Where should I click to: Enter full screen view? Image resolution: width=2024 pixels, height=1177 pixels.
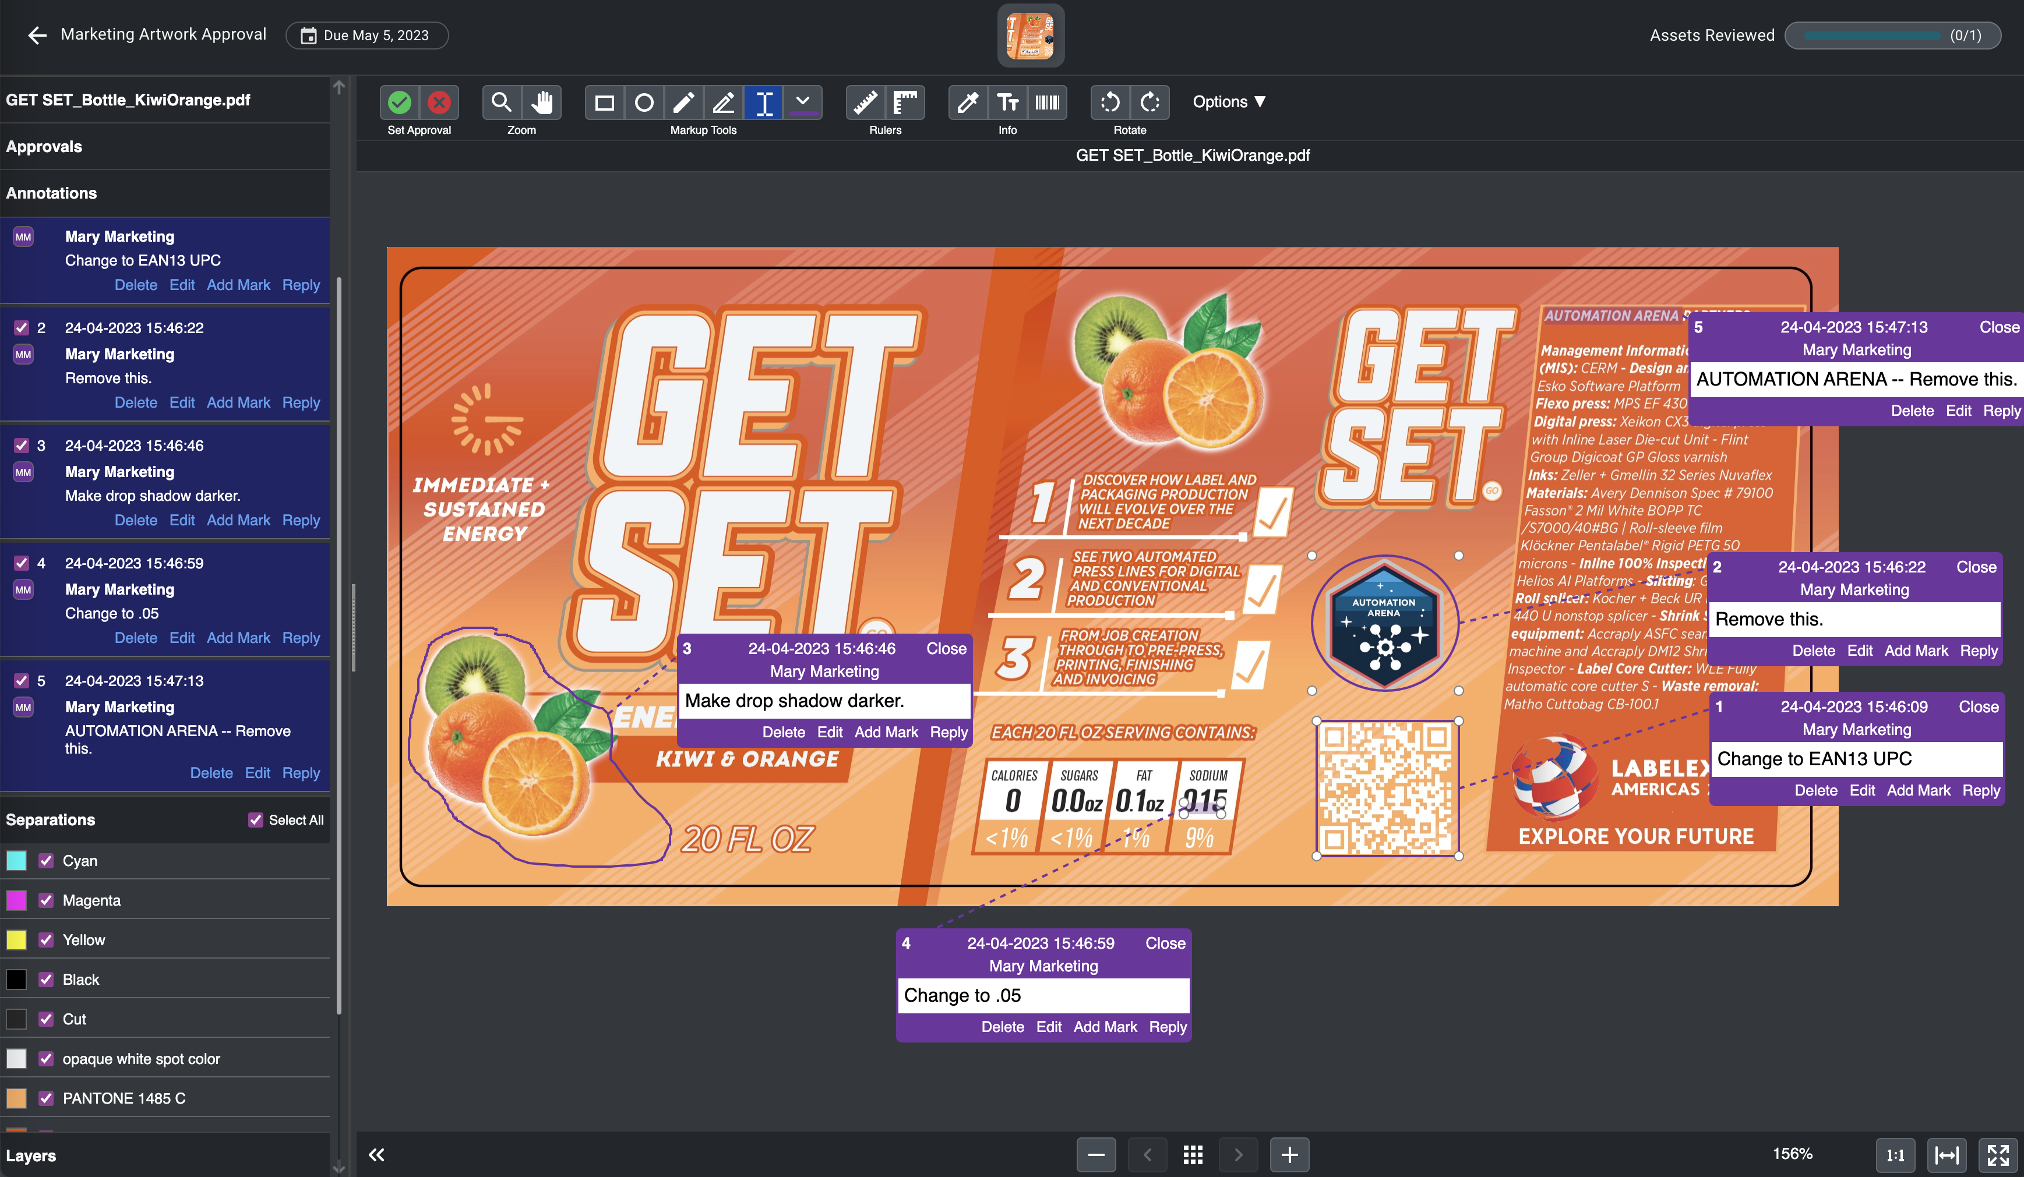[1998, 1154]
